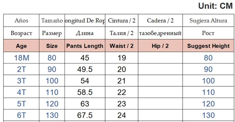Select the waist value 23
The width and height of the screenshot is (235, 122).
122,104
